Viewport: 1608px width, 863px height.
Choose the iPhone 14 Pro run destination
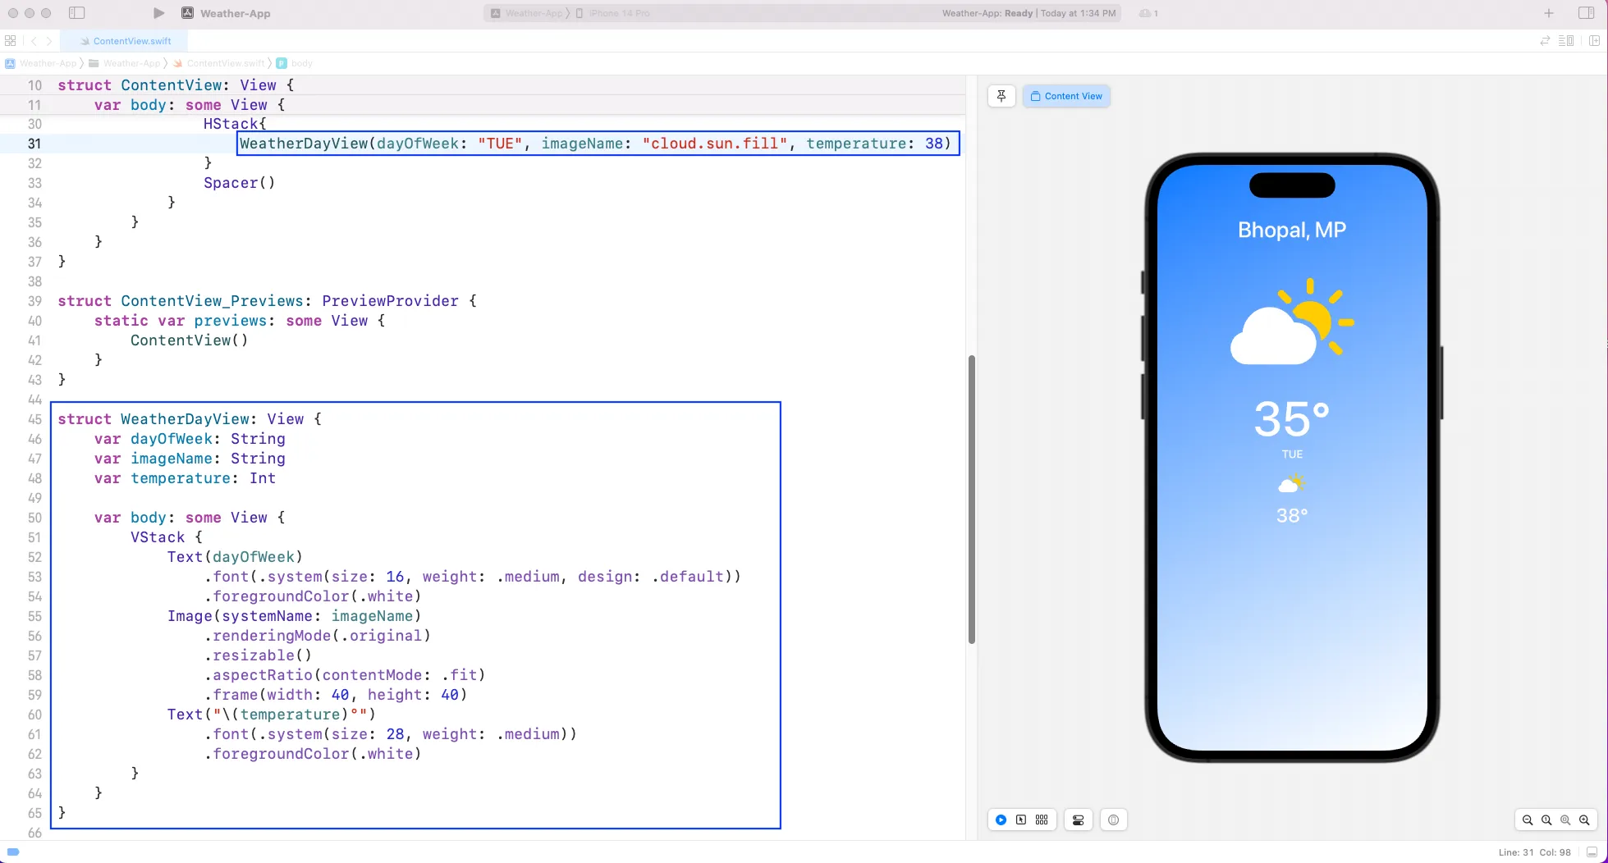point(612,13)
